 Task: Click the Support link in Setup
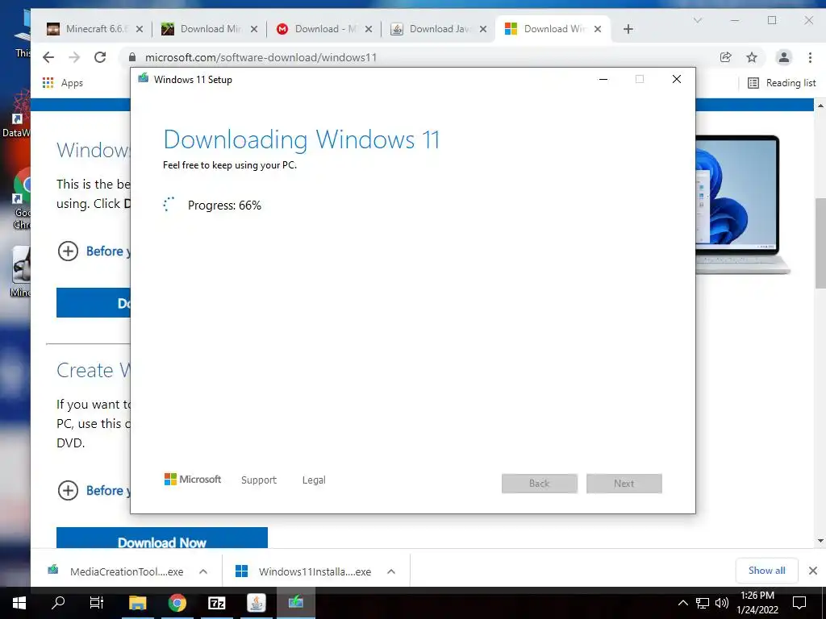[x=259, y=480]
